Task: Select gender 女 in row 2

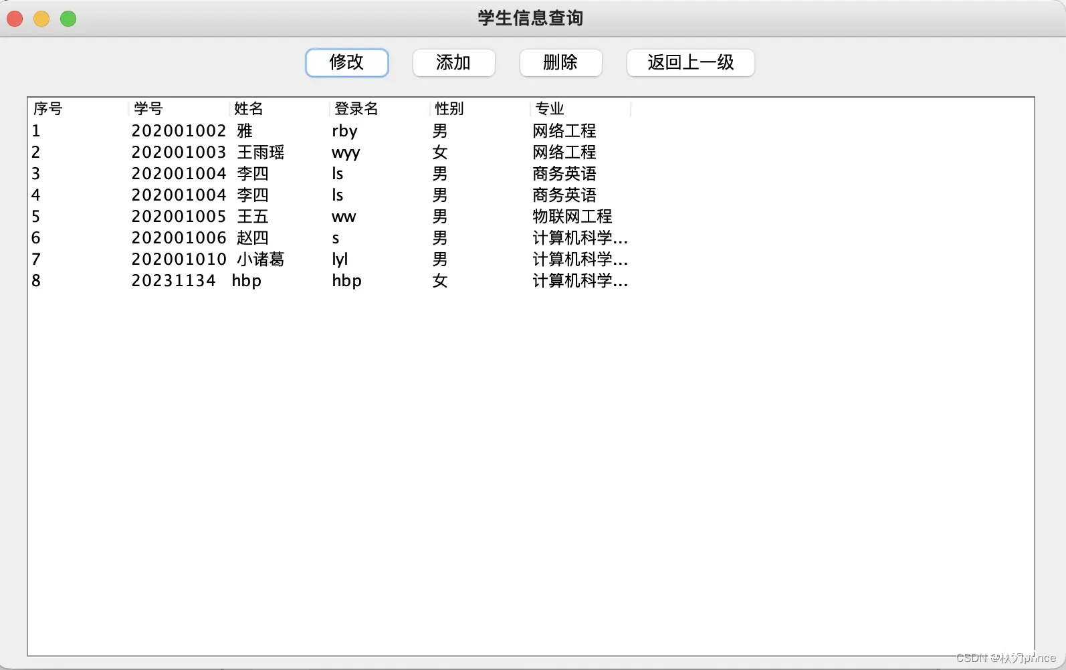Action: pos(479,152)
